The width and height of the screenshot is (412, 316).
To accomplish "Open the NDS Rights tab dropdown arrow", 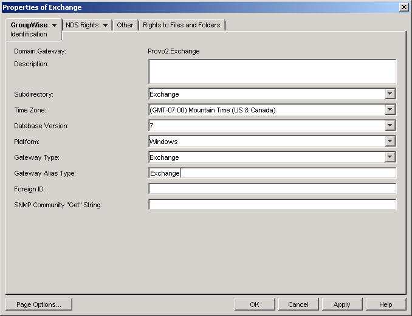I will 105,26.
